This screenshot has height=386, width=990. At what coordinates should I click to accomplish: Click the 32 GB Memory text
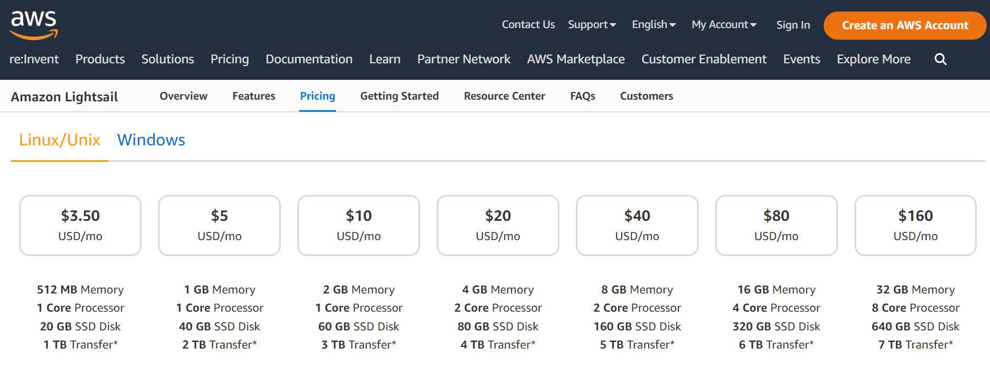[916, 290]
